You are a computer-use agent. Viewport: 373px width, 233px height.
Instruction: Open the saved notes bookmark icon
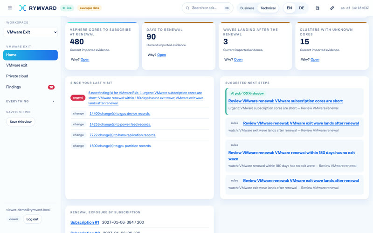pyautogui.click(x=318, y=8)
